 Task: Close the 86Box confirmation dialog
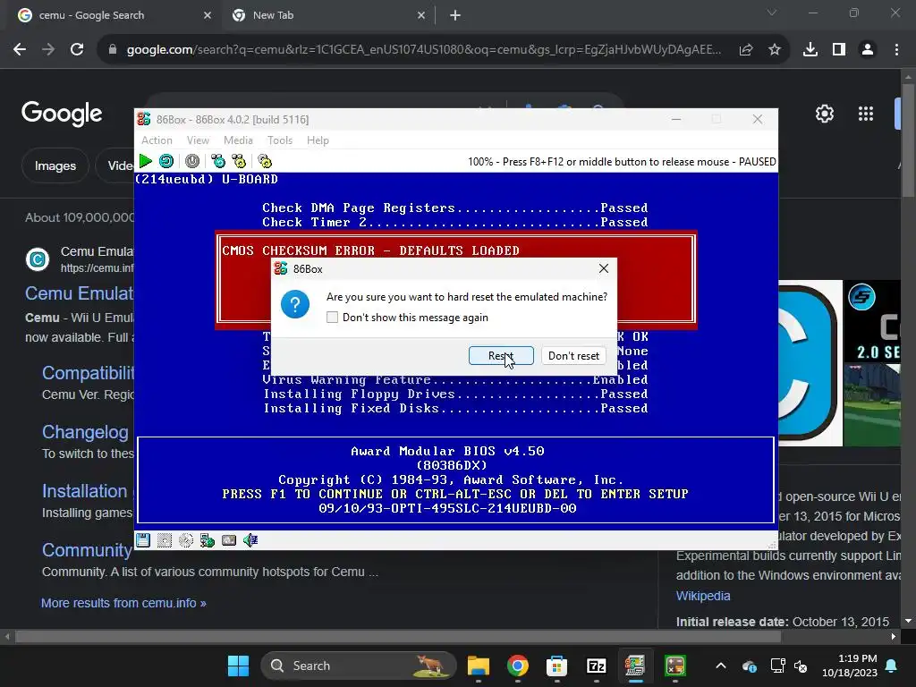tap(604, 268)
